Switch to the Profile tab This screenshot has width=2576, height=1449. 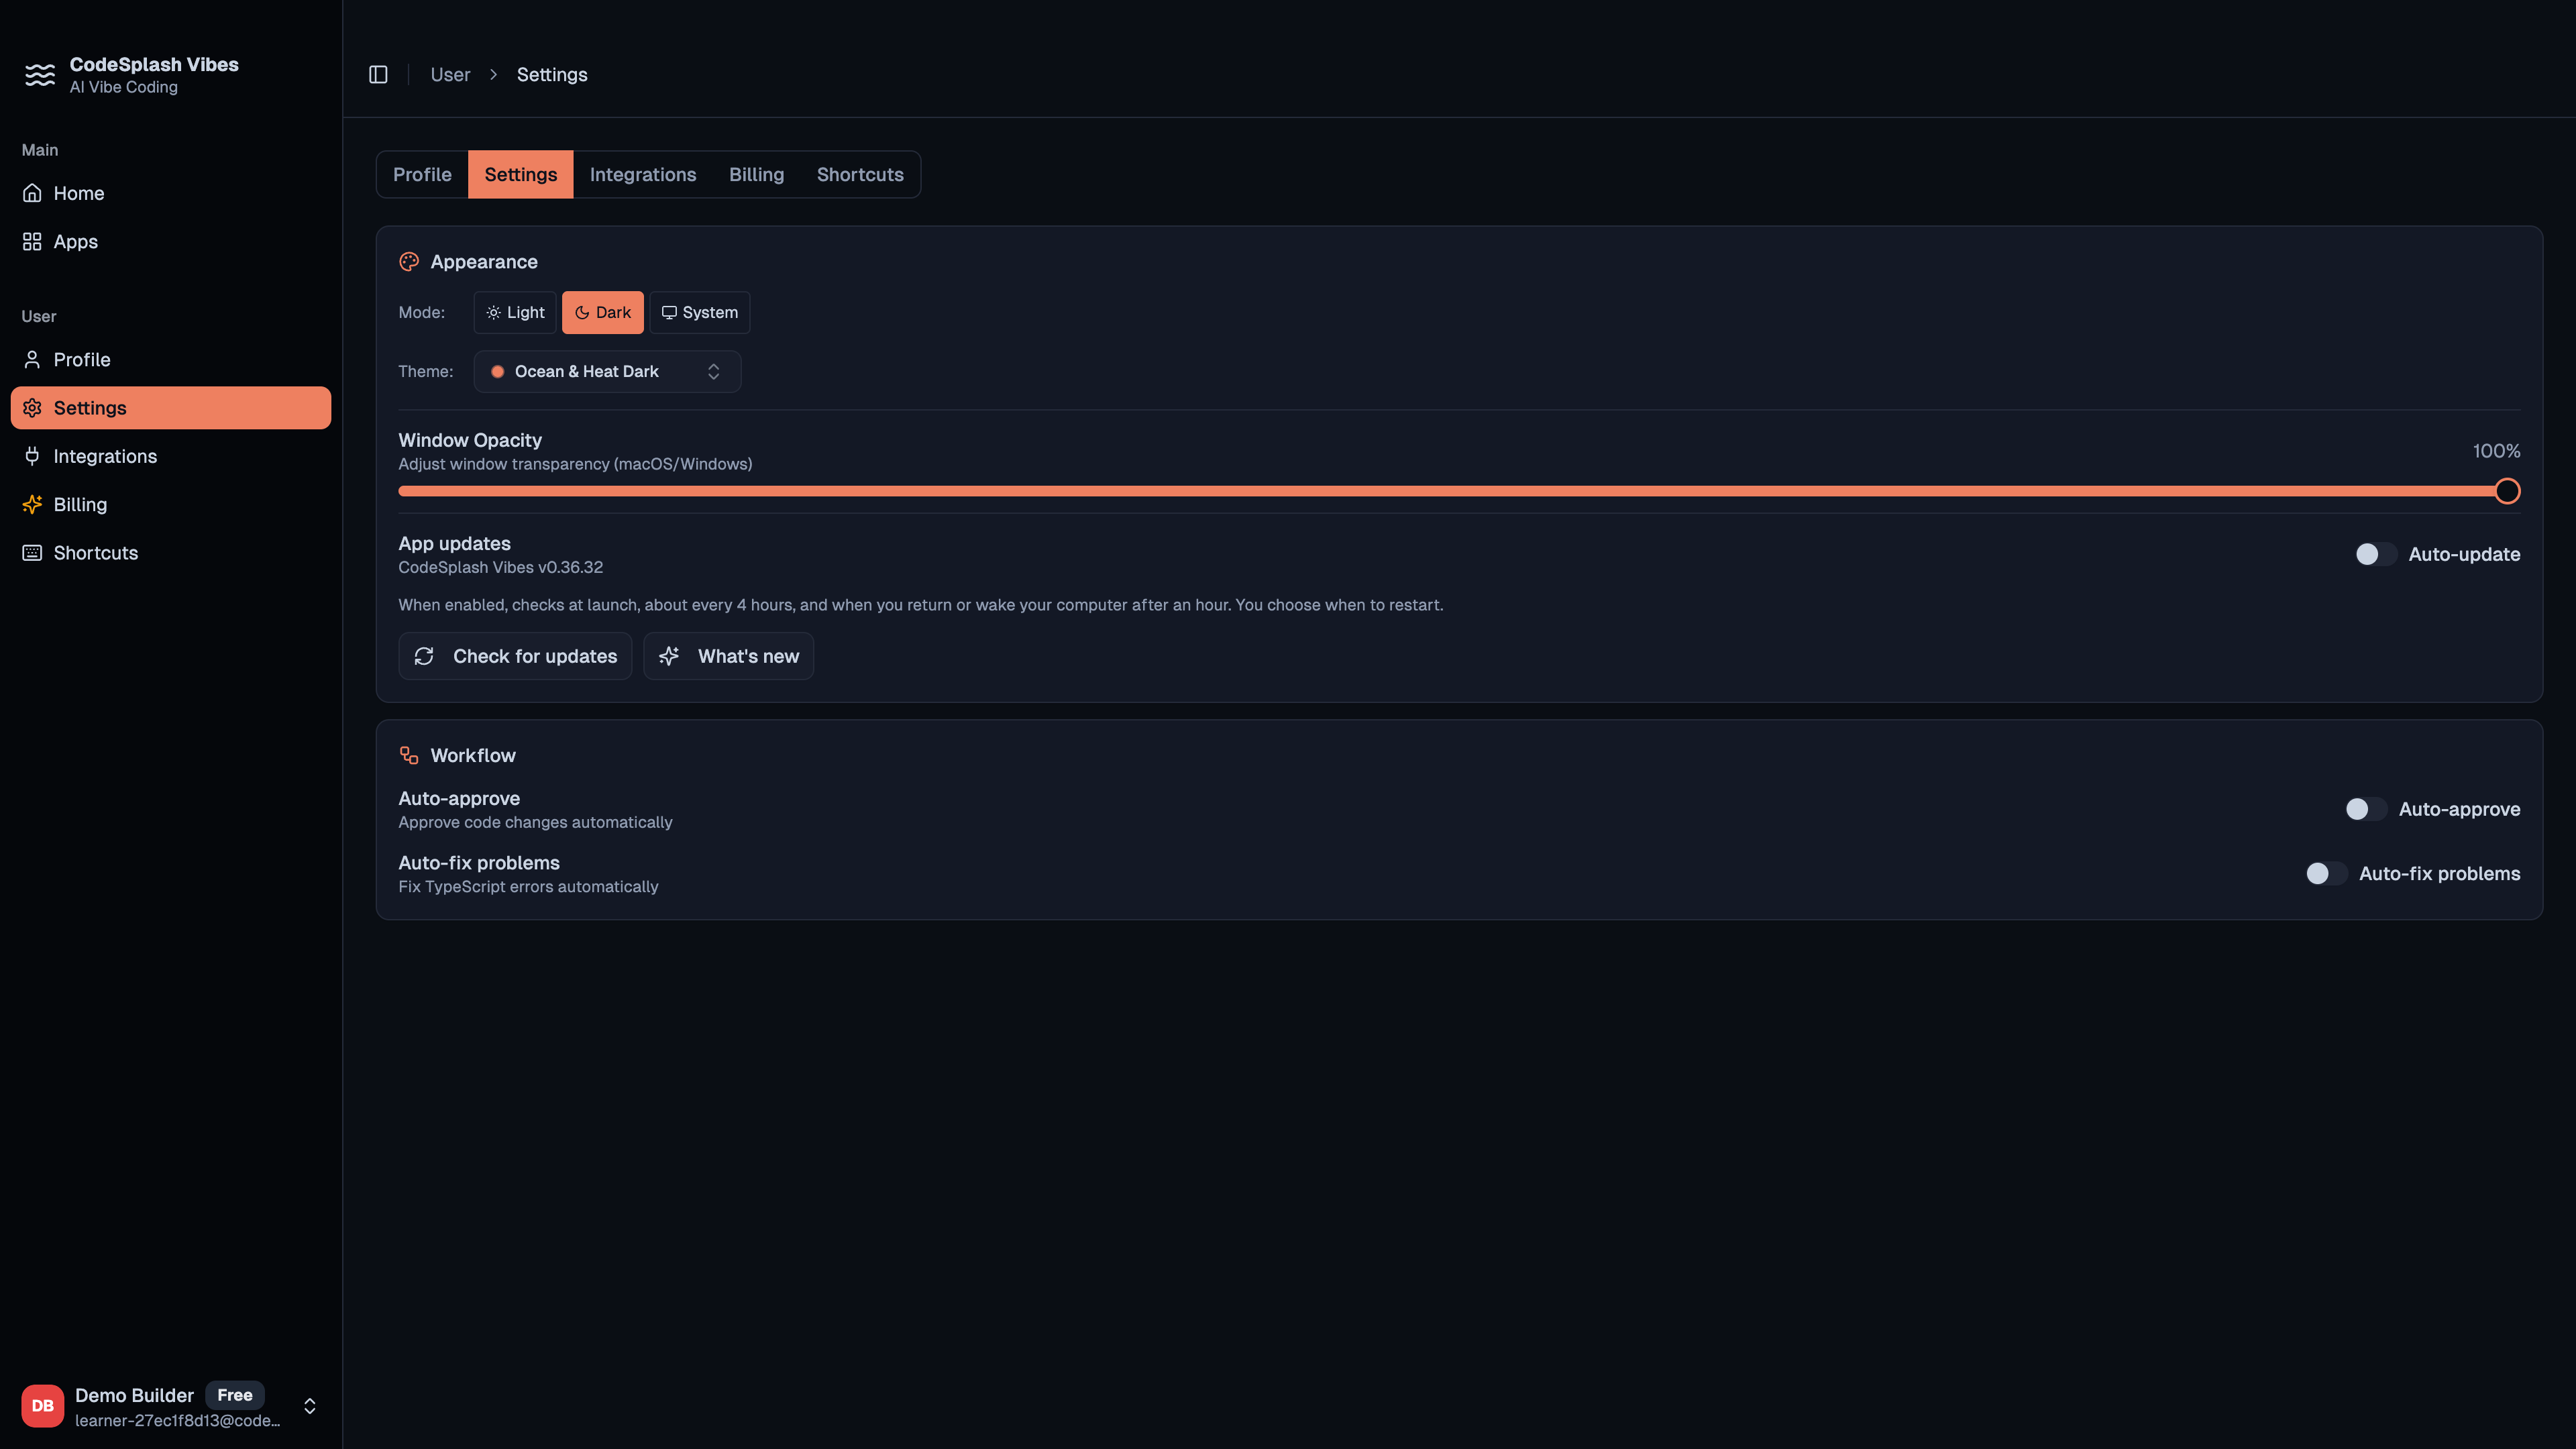point(422,174)
